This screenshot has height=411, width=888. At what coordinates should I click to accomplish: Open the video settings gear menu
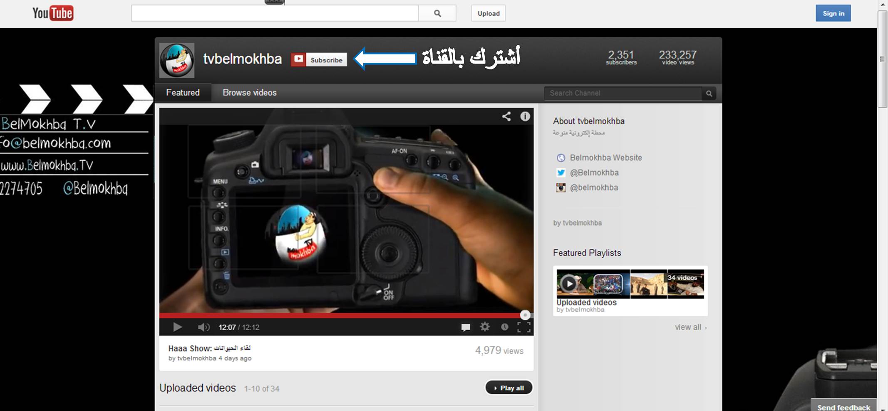click(x=485, y=327)
